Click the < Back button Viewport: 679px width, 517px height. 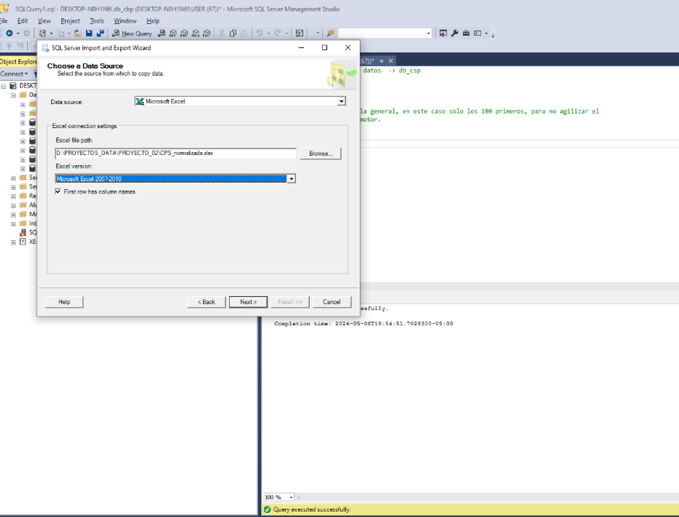point(206,302)
